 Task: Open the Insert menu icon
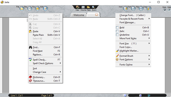pos(125,9)
